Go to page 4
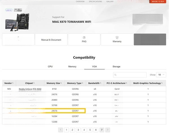This screenshot has width=169, height=137. [x=84, y=130]
